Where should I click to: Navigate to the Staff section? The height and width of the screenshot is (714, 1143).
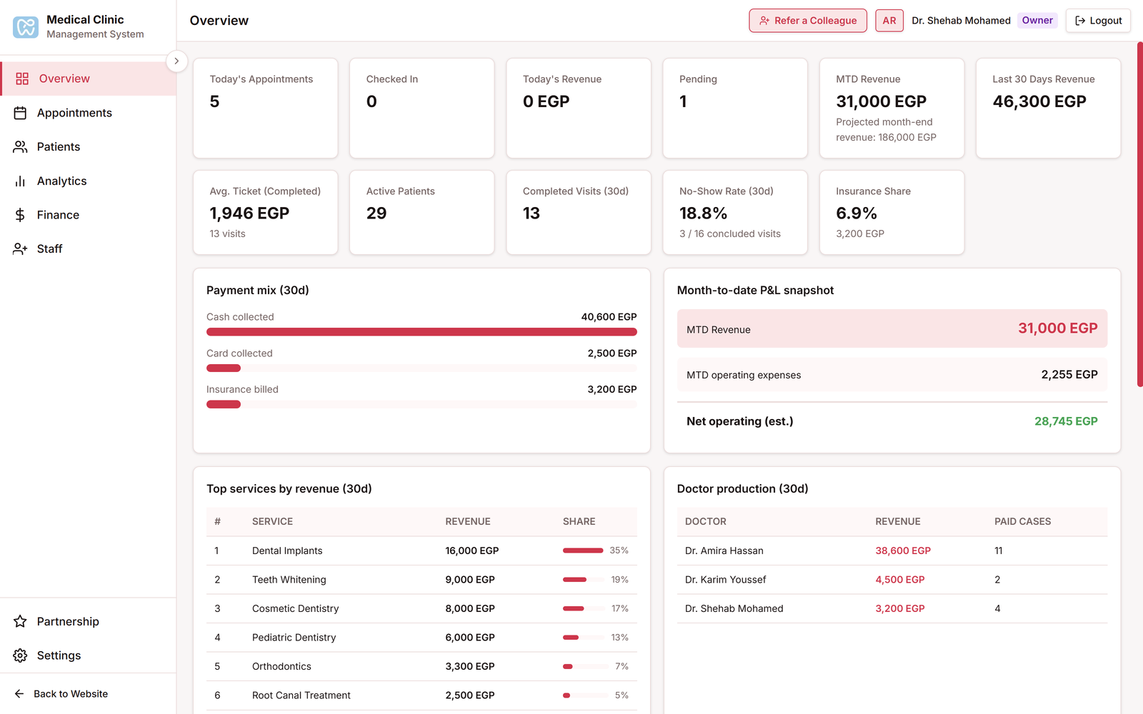89,248
